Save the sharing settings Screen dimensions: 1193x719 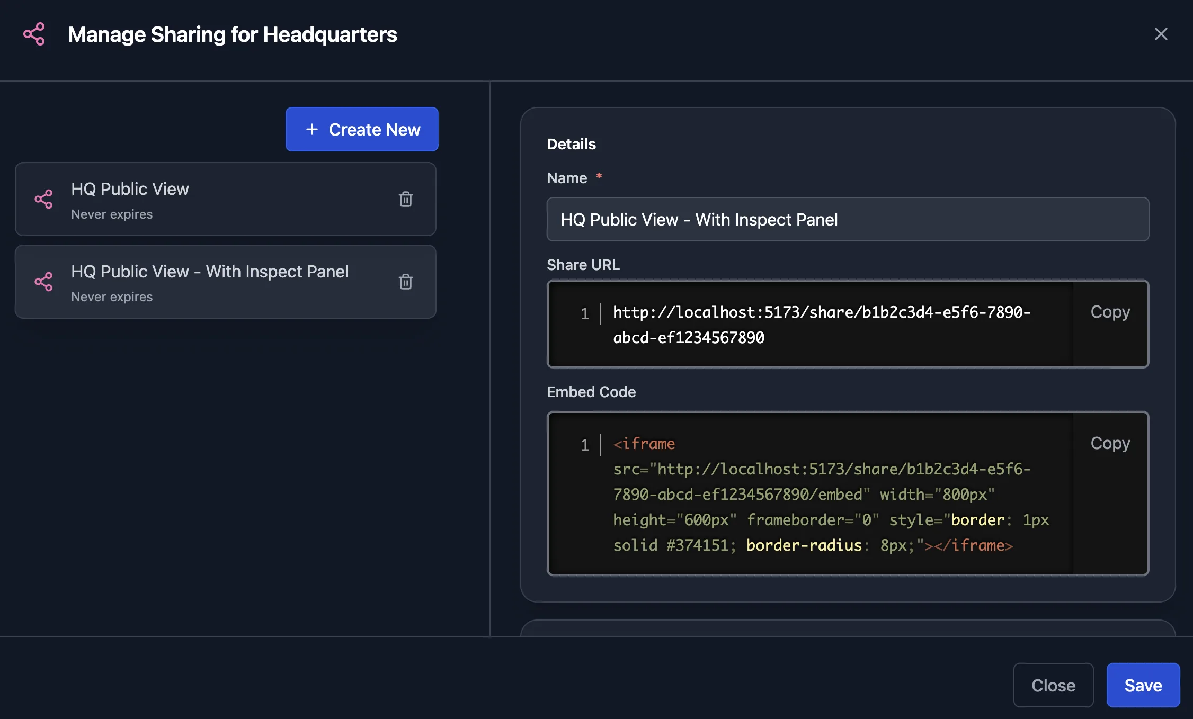[x=1143, y=685]
